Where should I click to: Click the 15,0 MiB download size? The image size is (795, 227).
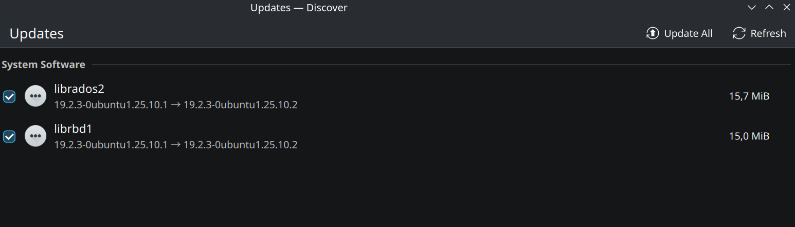(749, 136)
